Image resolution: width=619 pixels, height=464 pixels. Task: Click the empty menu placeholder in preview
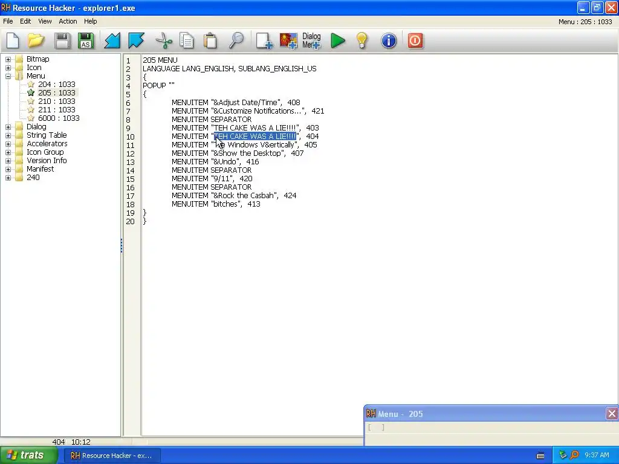(x=376, y=427)
